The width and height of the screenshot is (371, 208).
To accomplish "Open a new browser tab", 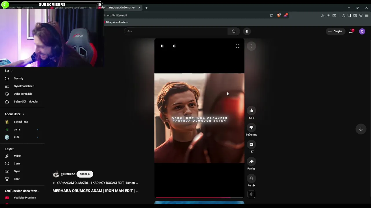I will pos(146,8).
